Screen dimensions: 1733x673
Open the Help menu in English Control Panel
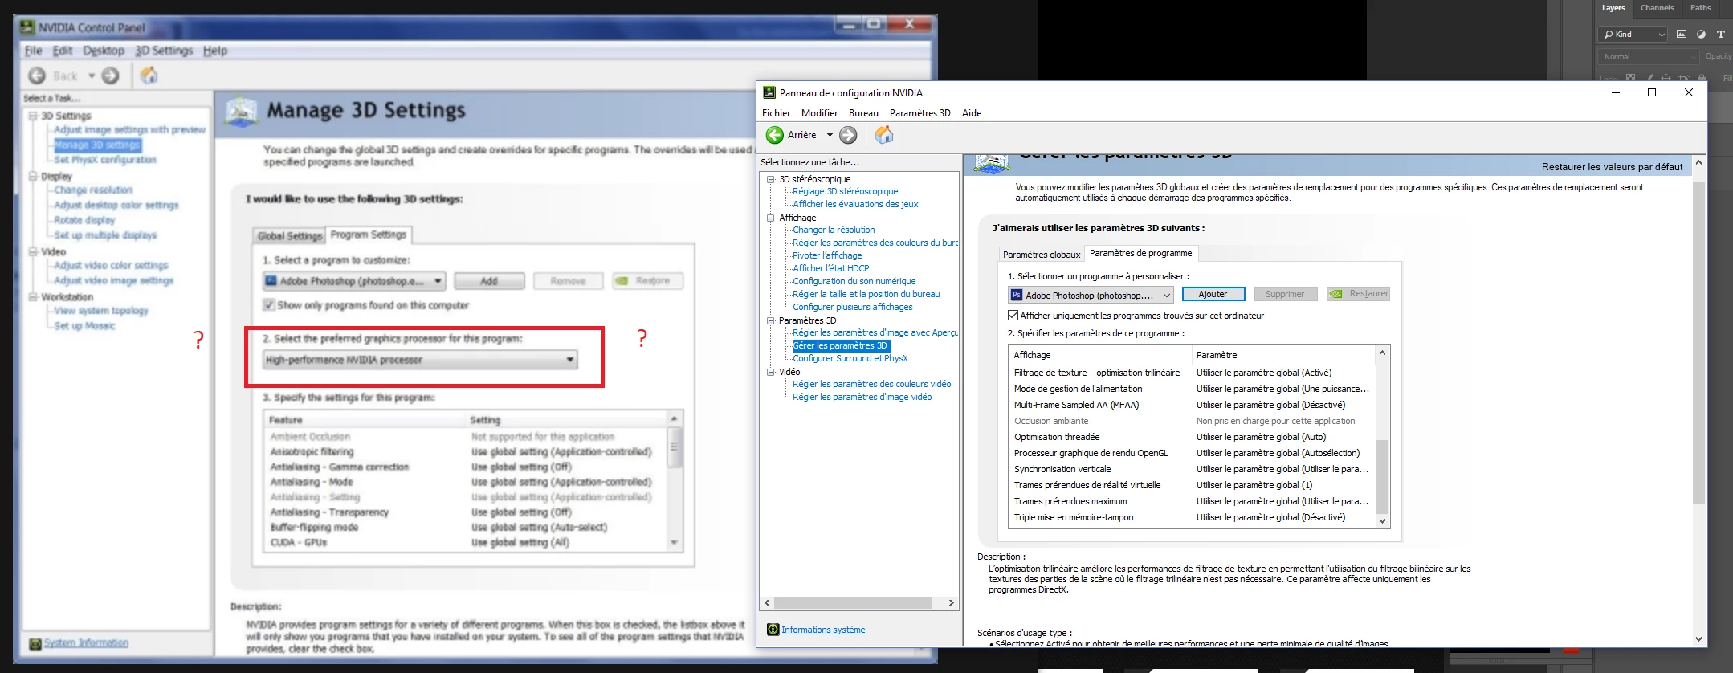pyautogui.click(x=215, y=51)
